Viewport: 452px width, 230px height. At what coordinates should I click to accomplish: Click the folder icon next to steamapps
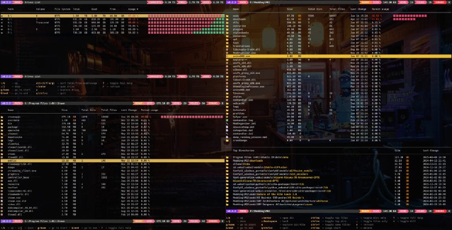click(x=3, y=116)
